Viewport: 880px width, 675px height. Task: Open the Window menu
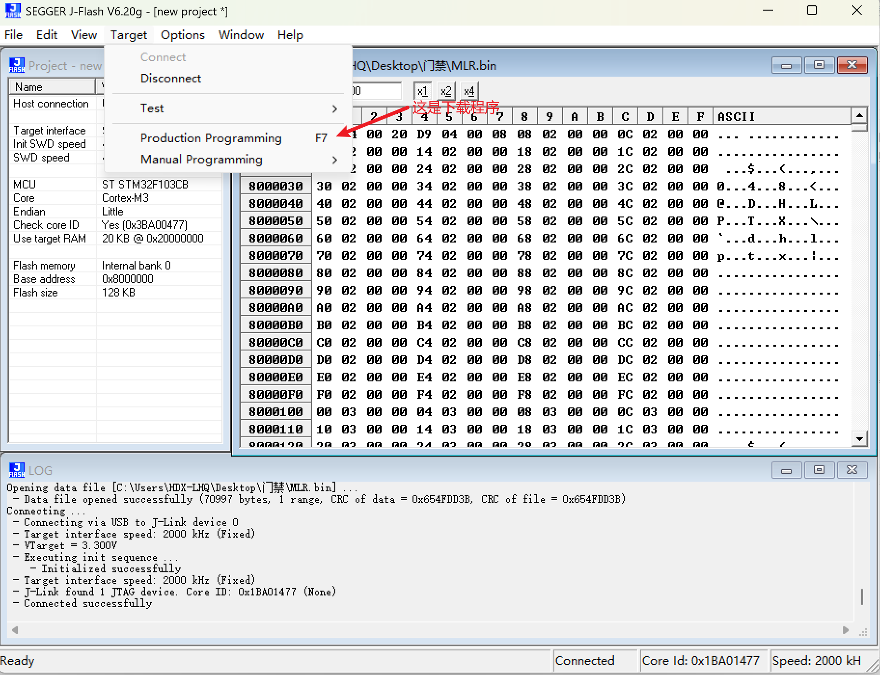[241, 35]
